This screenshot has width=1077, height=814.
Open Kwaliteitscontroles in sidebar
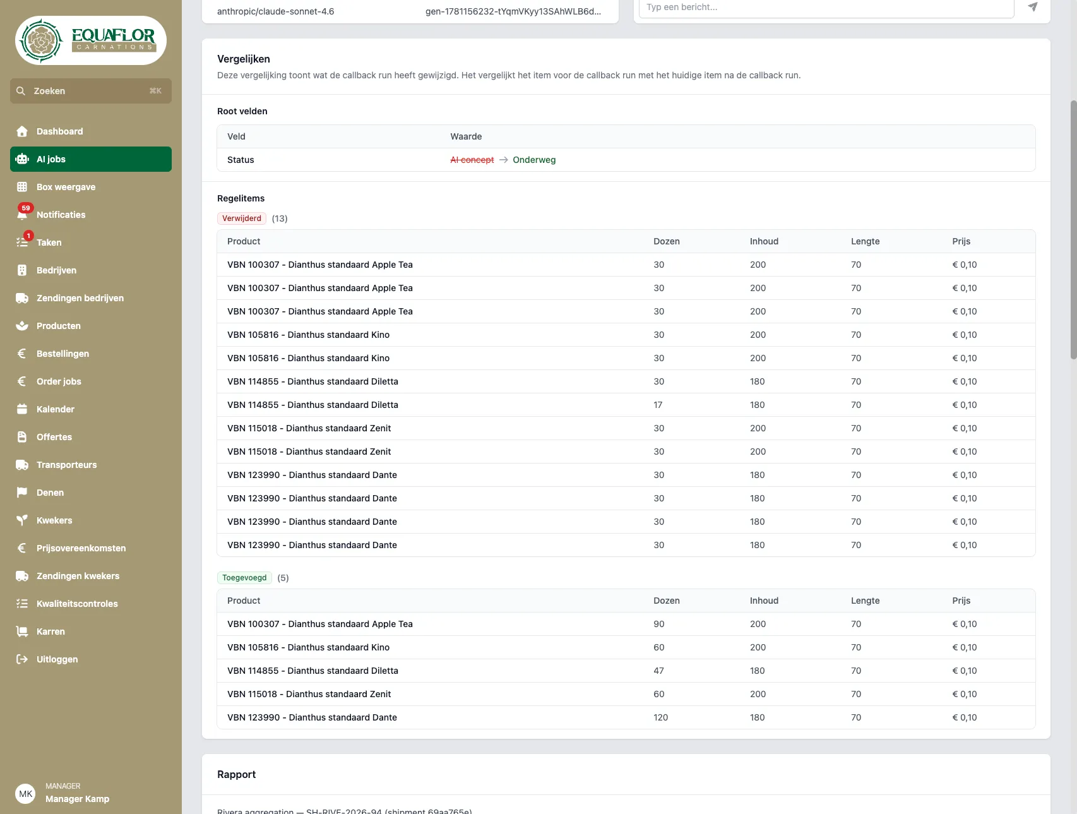coord(91,604)
